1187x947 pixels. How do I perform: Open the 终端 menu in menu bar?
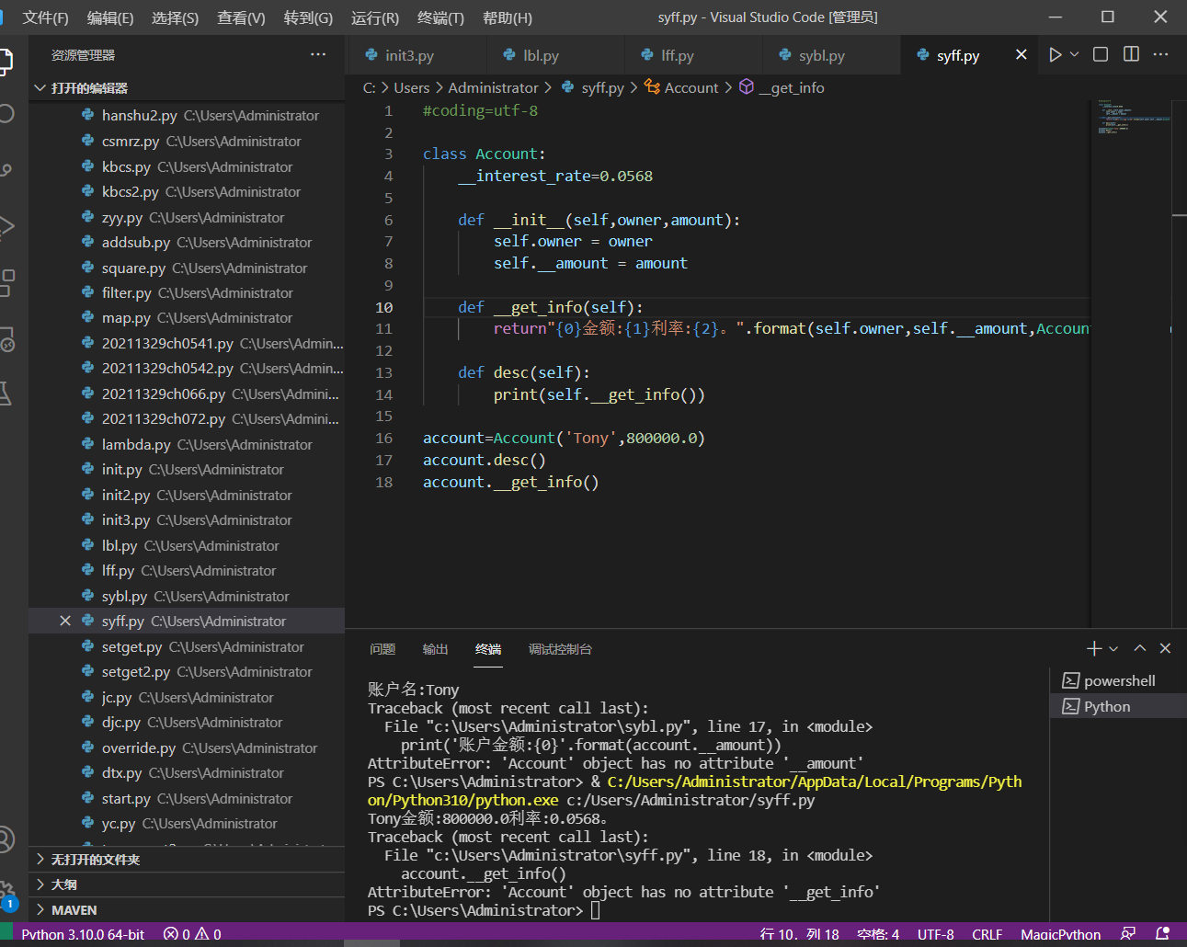tap(440, 17)
